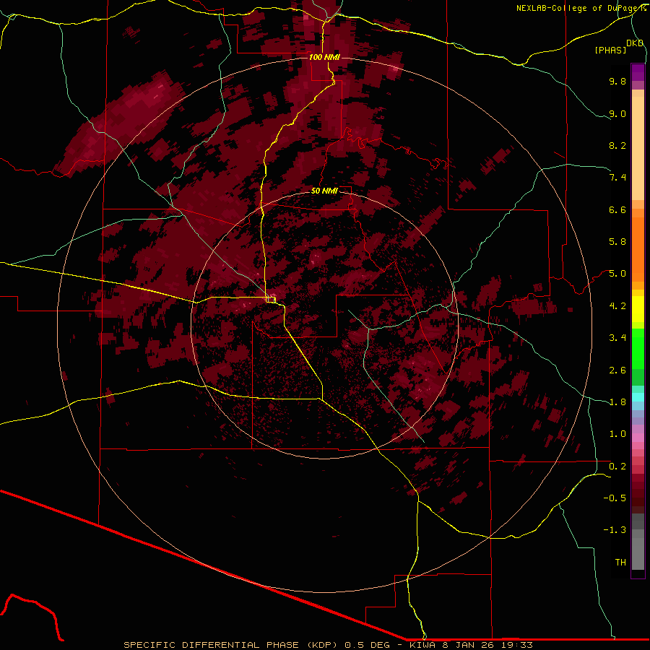Click the 3.4 value on the color scale
Image resolution: width=650 pixels, height=650 pixels.
[x=617, y=337]
